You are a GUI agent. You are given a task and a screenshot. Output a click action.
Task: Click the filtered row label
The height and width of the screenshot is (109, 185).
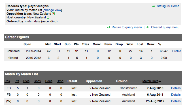13,58
